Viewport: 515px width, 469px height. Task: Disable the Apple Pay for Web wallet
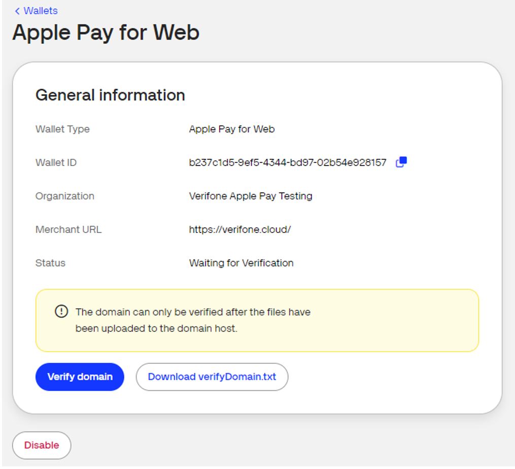[41, 445]
